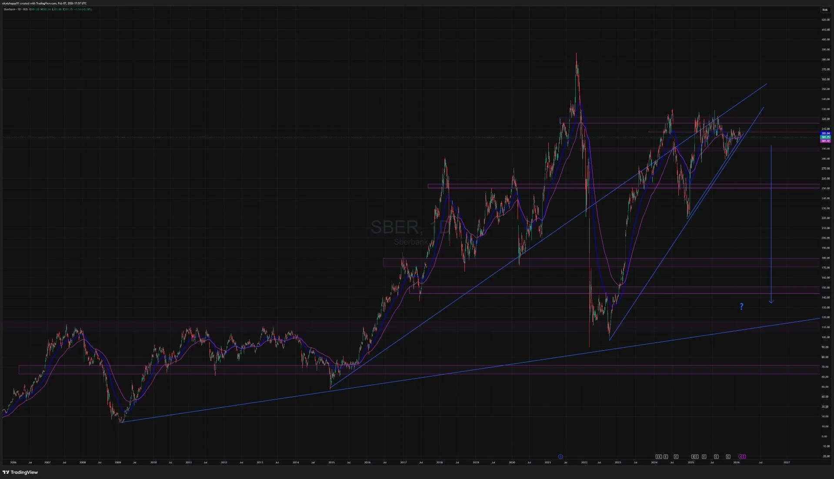The image size is (834, 479).
Task: Click the blue 302.04 price tag
Action: (x=825, y=133)
